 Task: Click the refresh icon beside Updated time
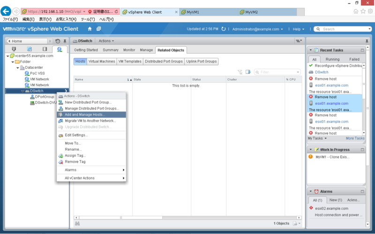click(224, 29)
